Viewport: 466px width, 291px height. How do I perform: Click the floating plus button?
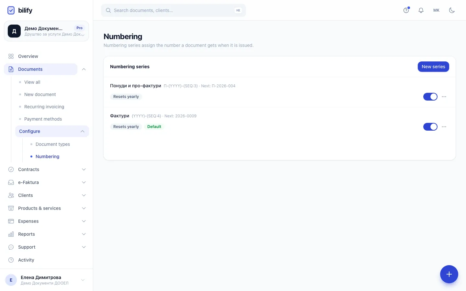(449, 274)
